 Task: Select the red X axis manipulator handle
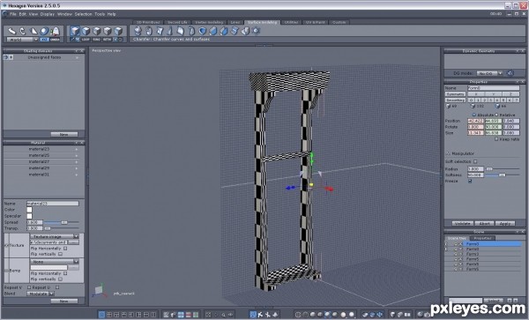click(x=329, y=190)
